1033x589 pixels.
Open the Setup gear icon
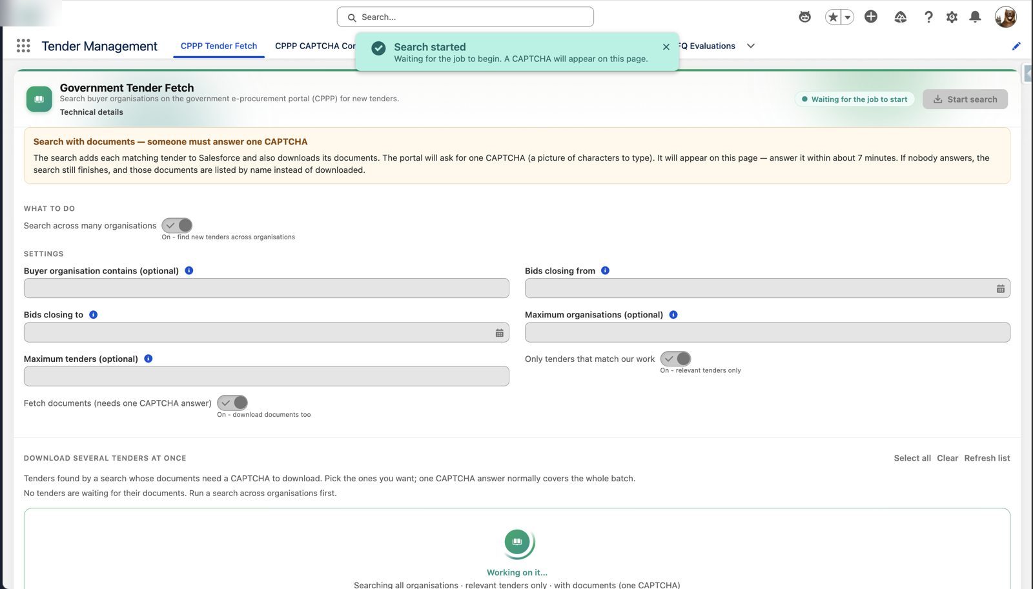(x=952, y=17)
